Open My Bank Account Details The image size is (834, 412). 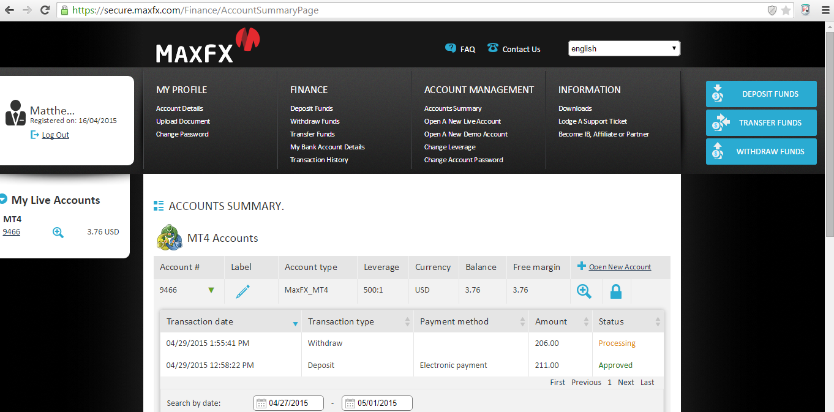[328, 147]
